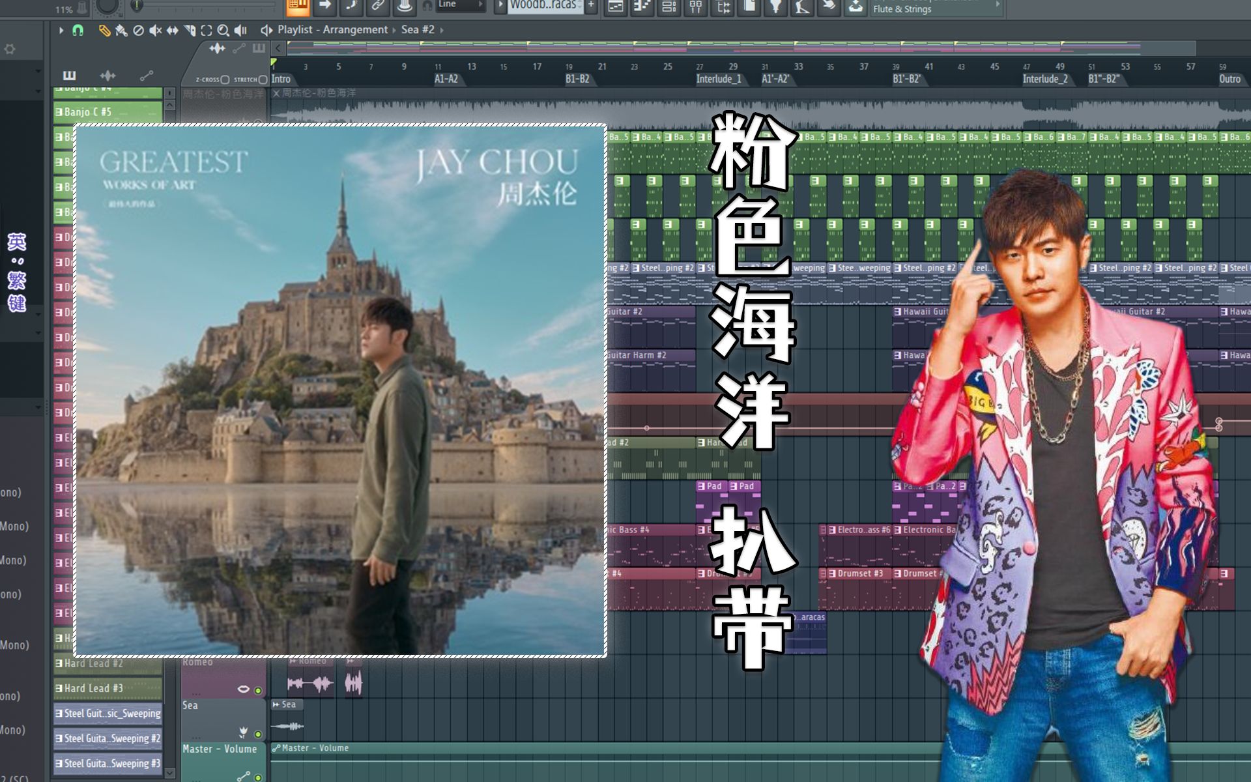Switch picker to automation clips tab
1251x782 pixels.
pyautogui.click(x=146, y=76)
